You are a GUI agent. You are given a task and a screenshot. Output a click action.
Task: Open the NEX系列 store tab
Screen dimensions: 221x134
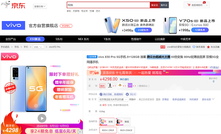click(84, 39)
